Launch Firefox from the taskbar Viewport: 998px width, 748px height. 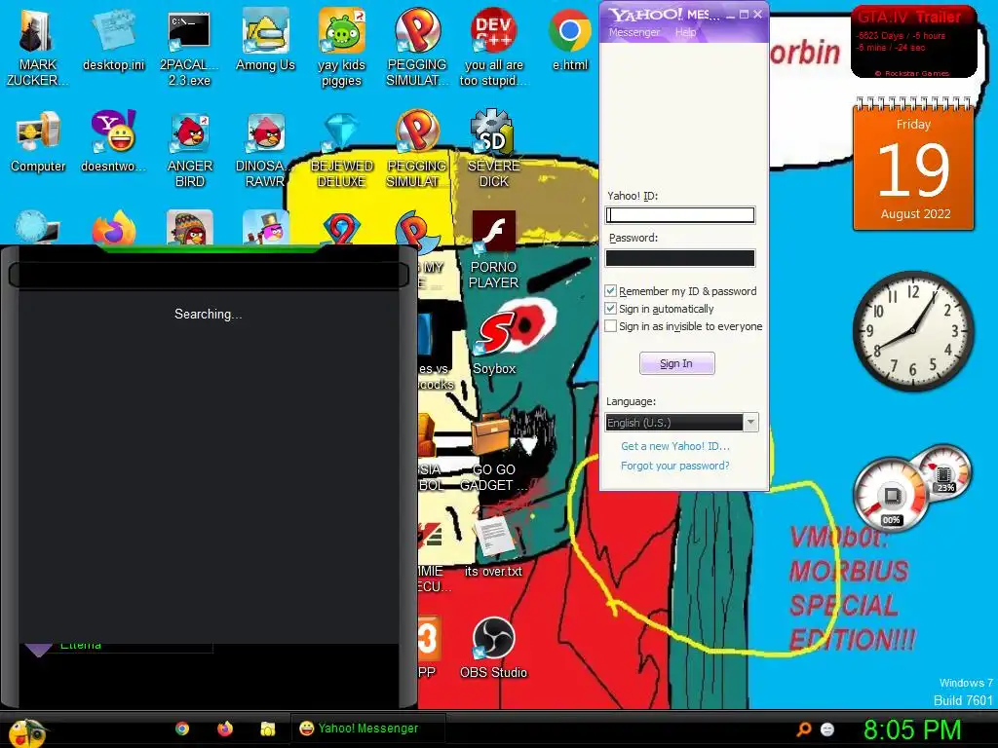click(225, 729)
